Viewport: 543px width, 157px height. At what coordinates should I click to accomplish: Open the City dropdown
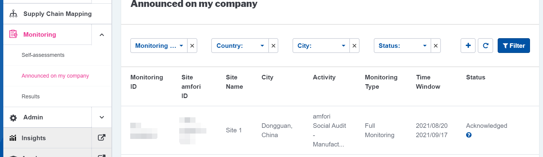click(x=321, y=46)
